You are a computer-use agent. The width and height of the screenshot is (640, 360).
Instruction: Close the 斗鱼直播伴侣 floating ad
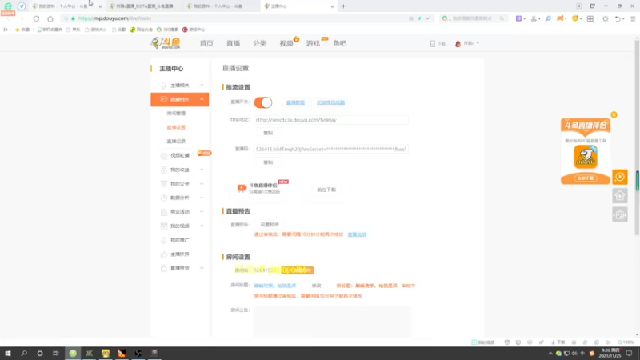[614, 114]
